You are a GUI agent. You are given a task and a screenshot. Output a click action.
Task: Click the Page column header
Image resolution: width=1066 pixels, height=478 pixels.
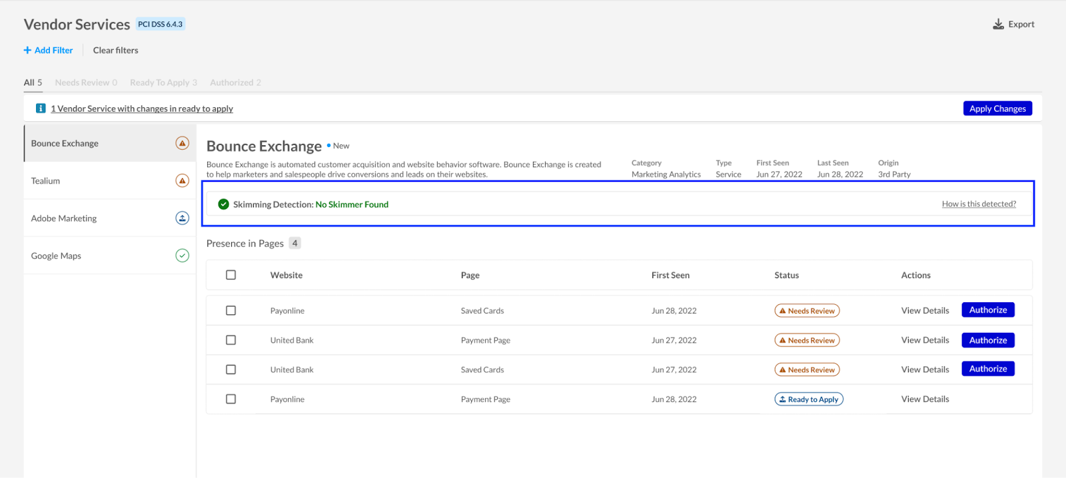tap(470, 276)
